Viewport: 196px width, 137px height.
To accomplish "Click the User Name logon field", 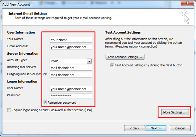I will click(71, 89).
